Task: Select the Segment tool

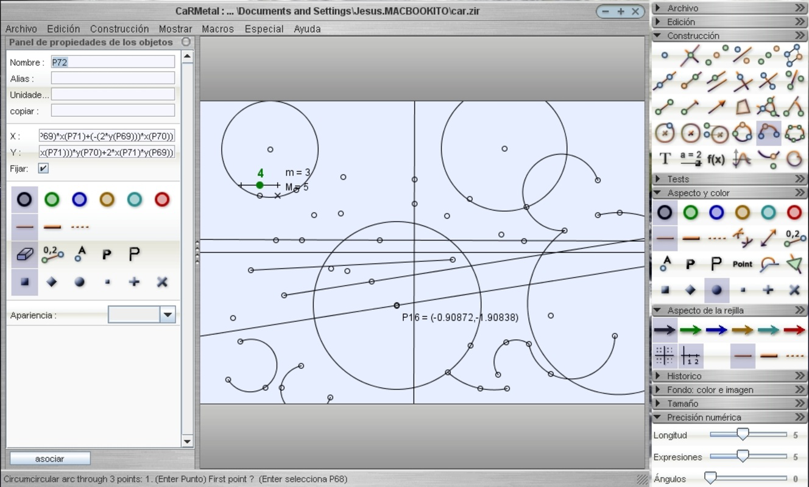Action: click(x=665, y=107)
